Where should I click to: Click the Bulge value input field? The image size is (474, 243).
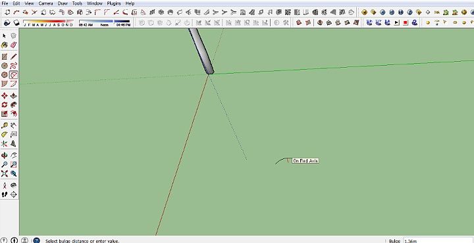click(438, 240)
